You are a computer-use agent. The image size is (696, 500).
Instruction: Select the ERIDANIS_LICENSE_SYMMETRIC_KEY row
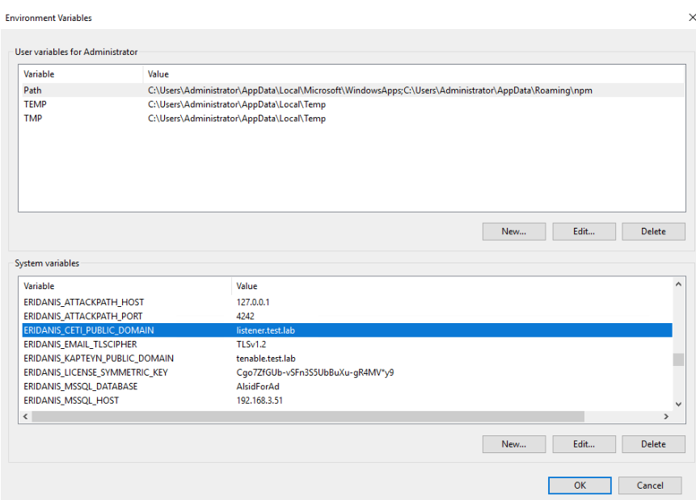click(x=347, y=372)
